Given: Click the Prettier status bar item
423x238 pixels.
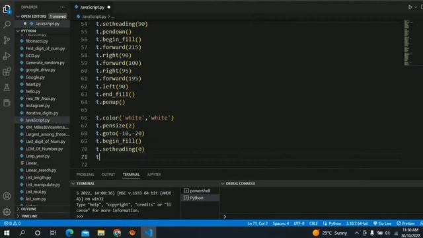Looking at the screenshot, I should tap(405, 223).
